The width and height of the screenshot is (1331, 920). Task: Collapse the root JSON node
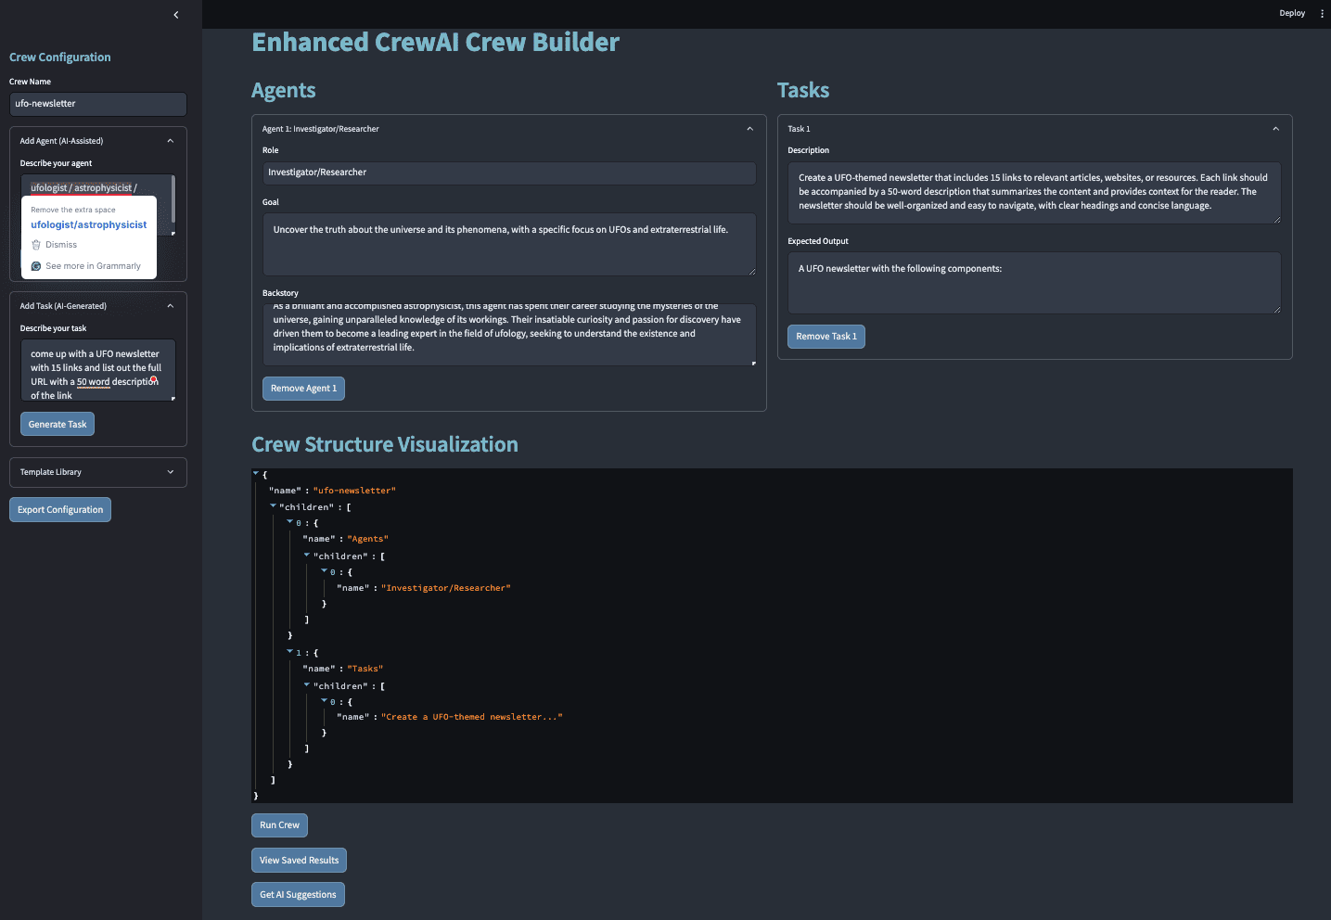(x=256, y=474)
